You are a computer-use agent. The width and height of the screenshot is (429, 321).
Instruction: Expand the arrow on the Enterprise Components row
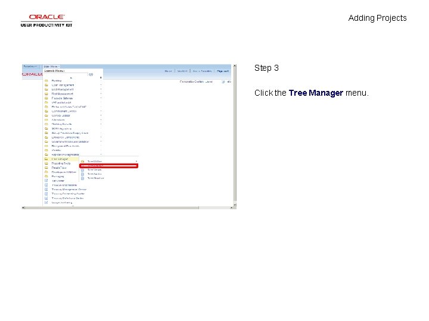(101, 137)
